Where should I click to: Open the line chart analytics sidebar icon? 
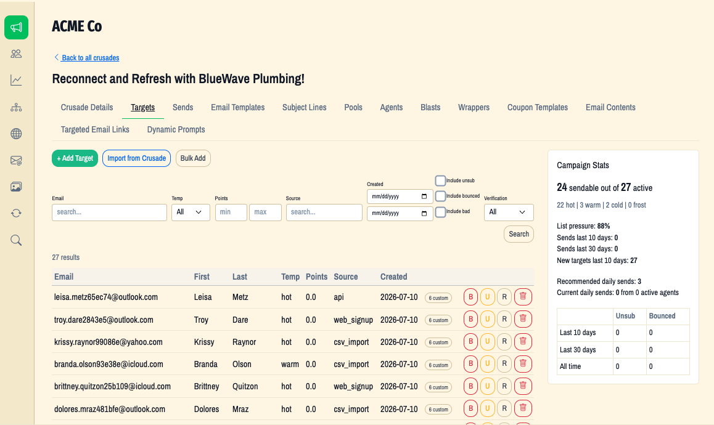17,81
